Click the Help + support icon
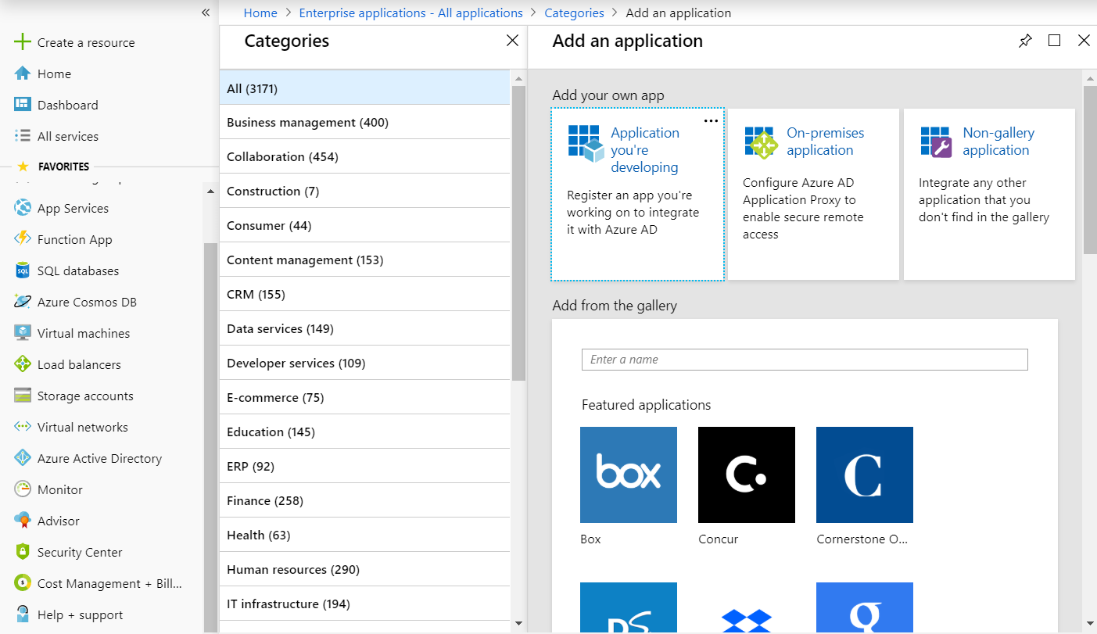Viewport: 1097px width, 634px height. click(23, 614)
